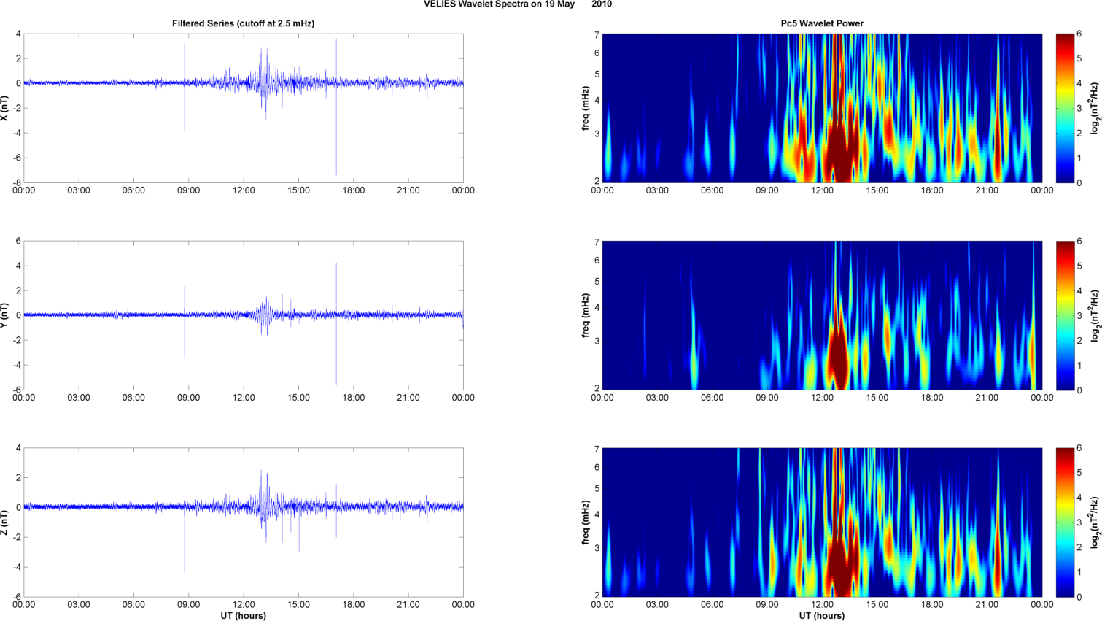
Task: Click 'UT (hours)' label under the Z series plot
Action: 244,616
